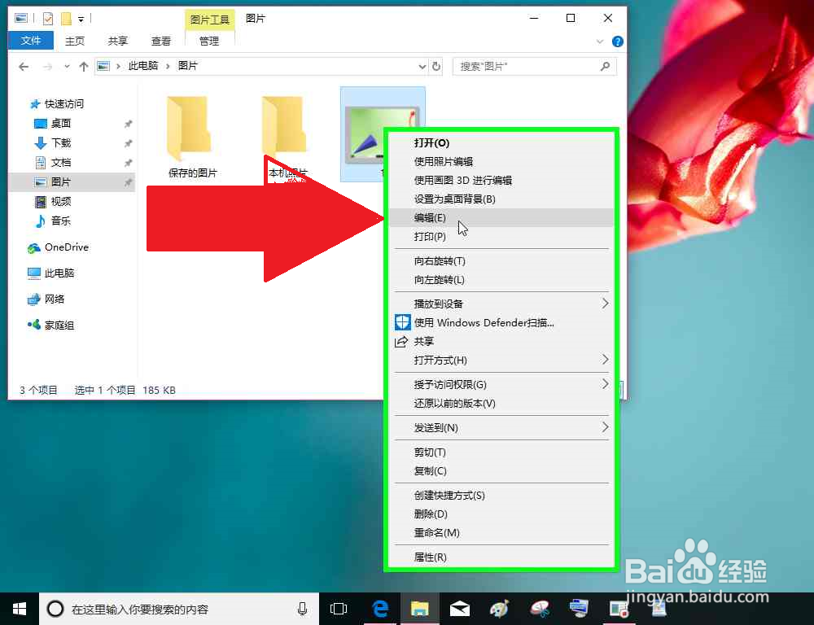Open the Windows Start menu

pos(20,609)
